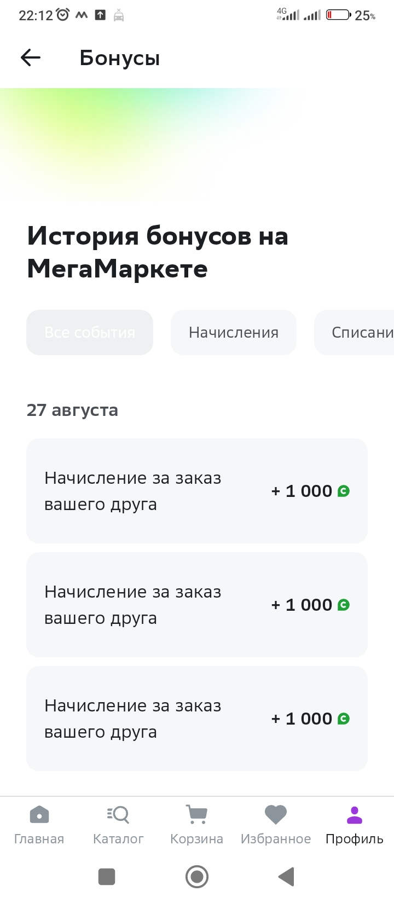This screenshot has width=394, height=903.
Task: Select the Начисления filter chip
Action: pyautogui.click(x=234, y=332)
